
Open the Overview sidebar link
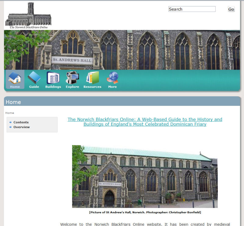pos(22,127)
